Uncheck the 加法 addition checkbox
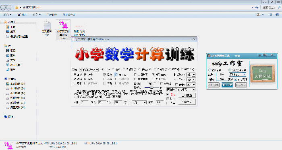Screen dimensions: 282x150 (x=75, y=75)
